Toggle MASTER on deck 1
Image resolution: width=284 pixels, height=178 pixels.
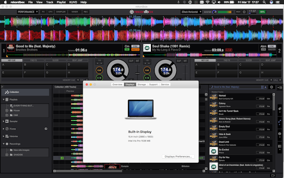135,49
